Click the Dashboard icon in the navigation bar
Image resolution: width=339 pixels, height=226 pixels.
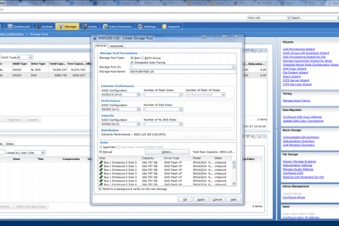pyautogui.click(x=10, y=27)
